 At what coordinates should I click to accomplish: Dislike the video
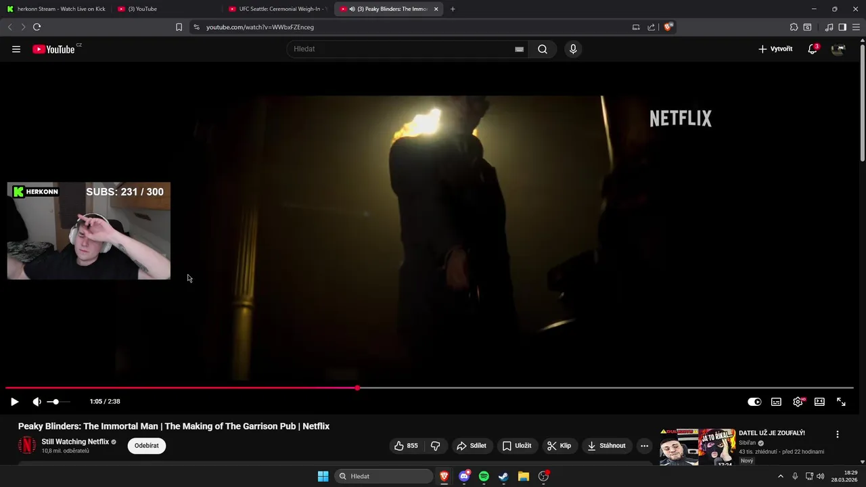pyautogui.click(x=435, y=446)
